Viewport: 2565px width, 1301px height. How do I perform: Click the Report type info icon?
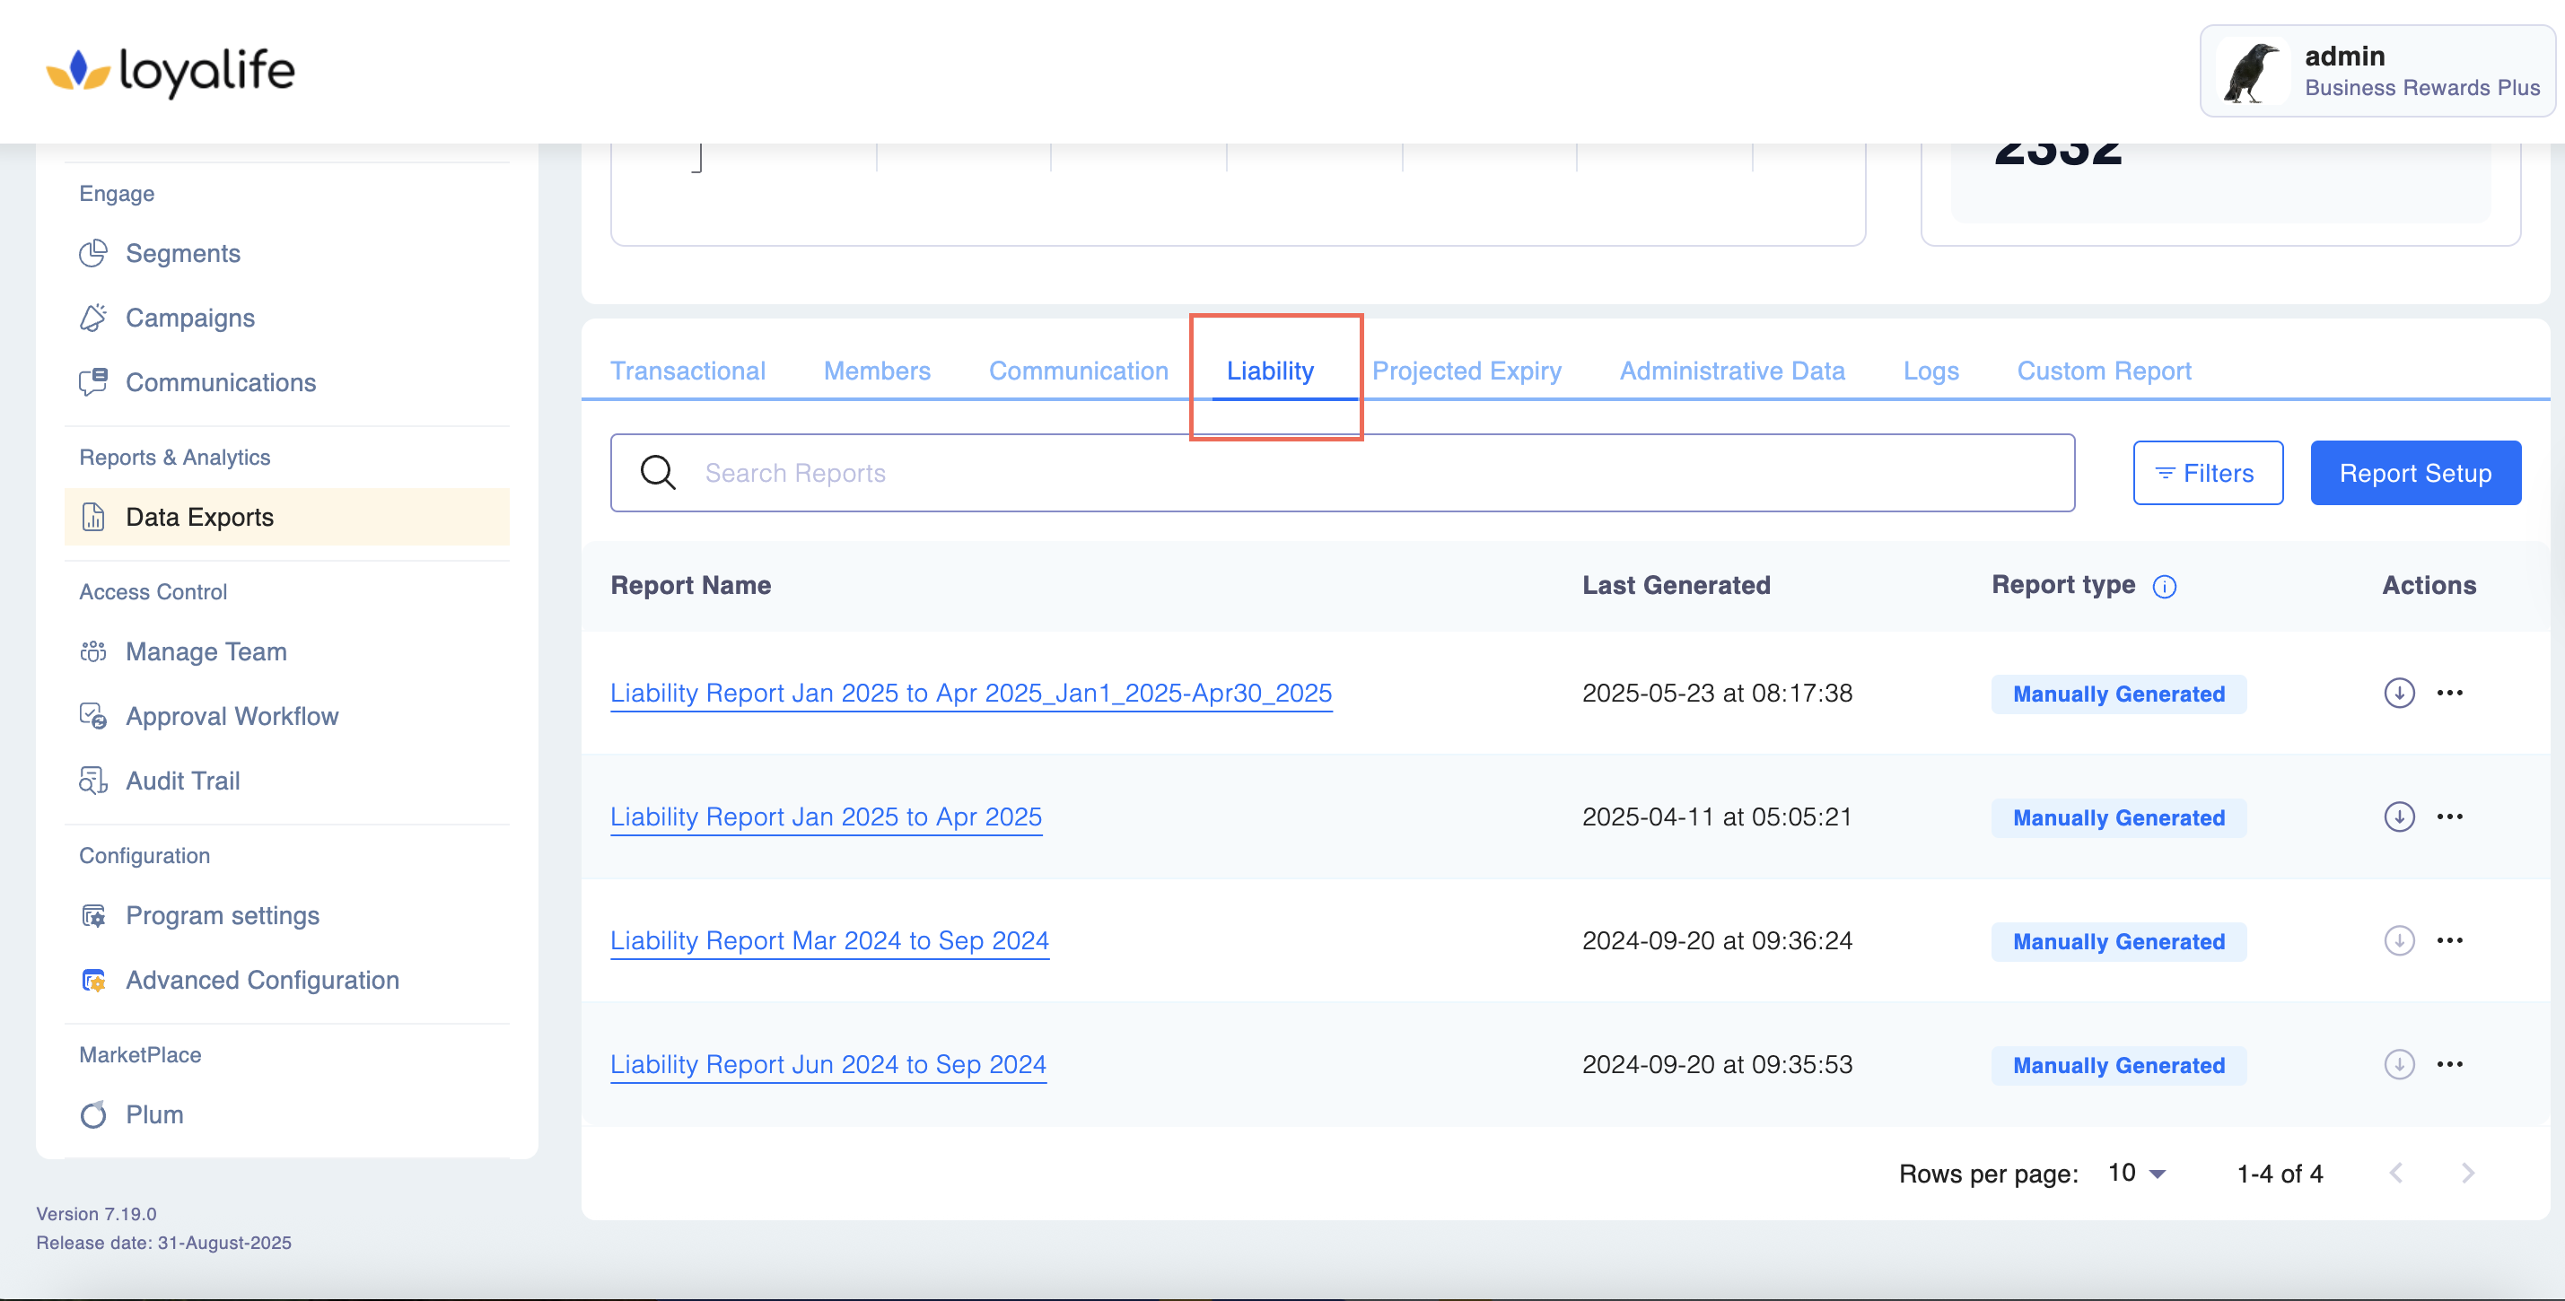pyautogui.click(x=2164, y=586)
